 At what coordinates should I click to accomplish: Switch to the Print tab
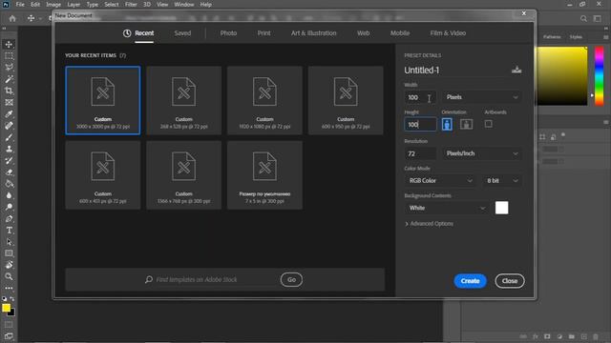click(263, 33)
